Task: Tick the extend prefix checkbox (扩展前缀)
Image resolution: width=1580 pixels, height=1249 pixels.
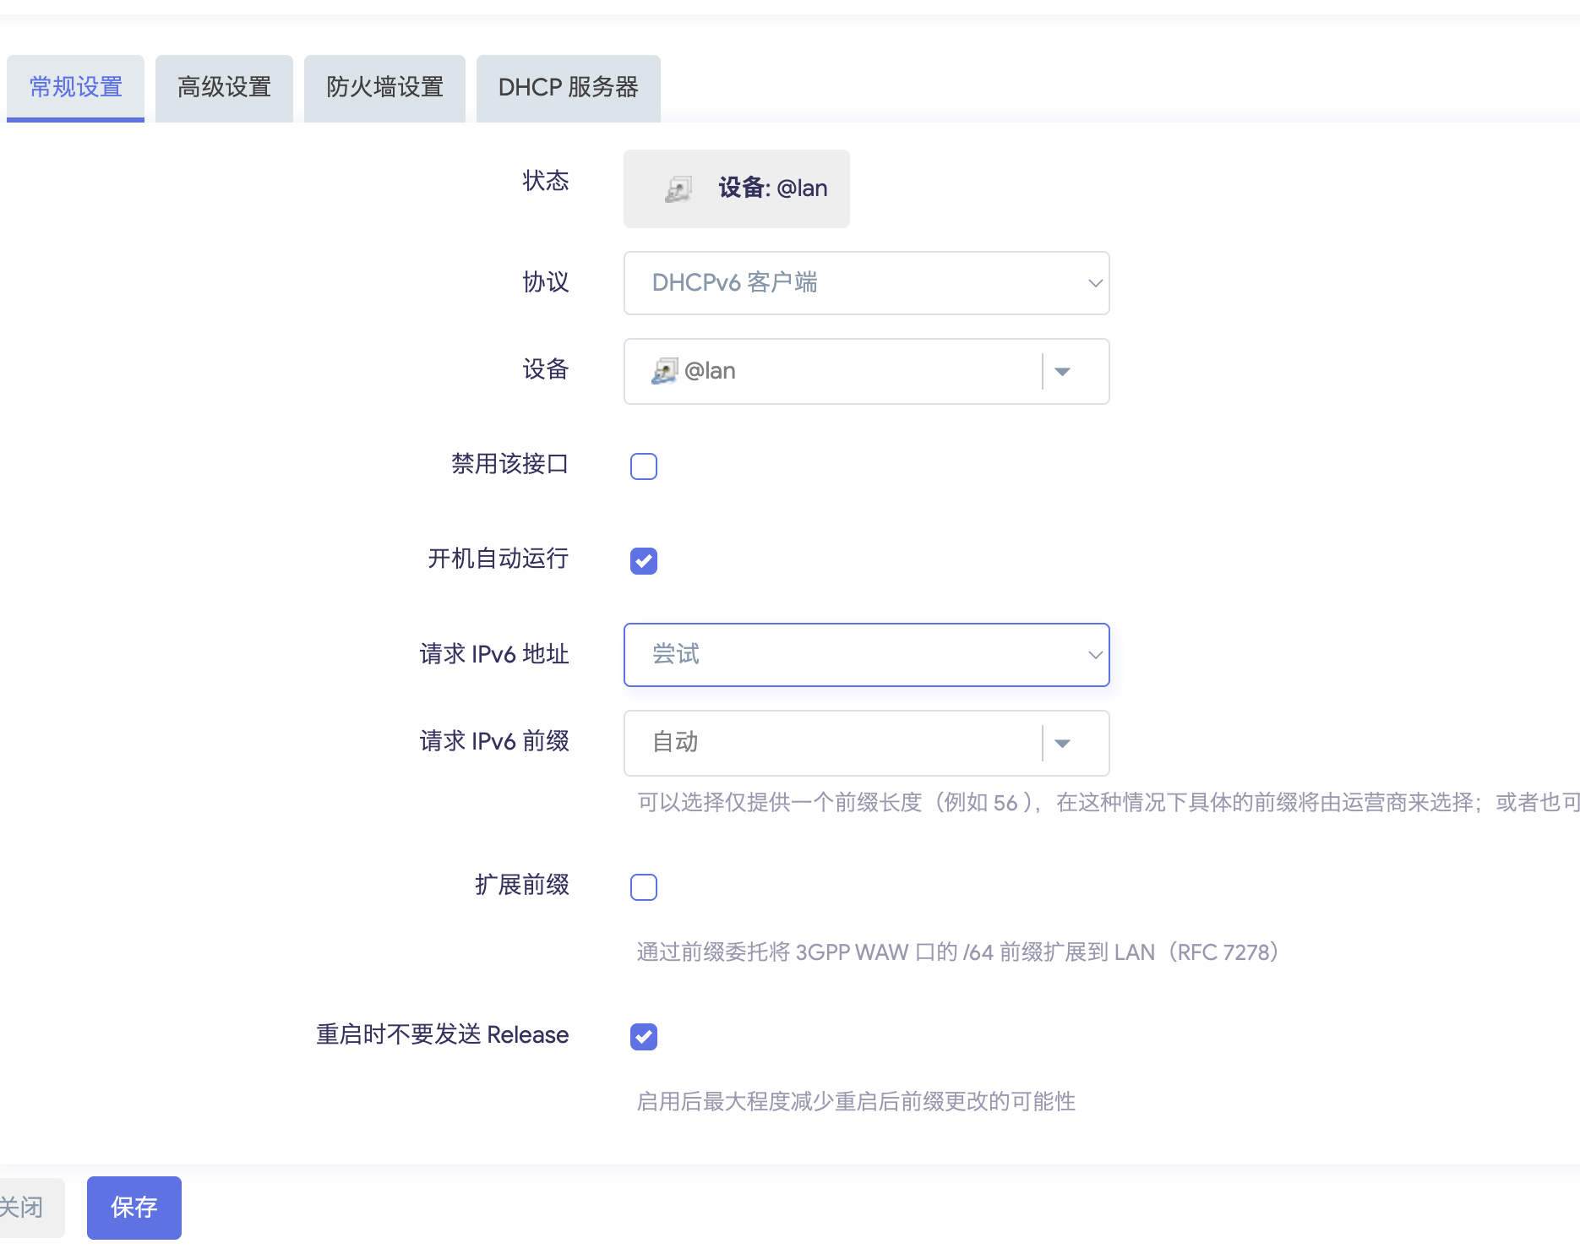Action: tap(644, 887)
